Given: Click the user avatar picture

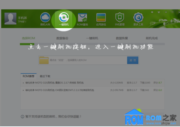Looking at the screenshot, I should [x=10, y=19].
